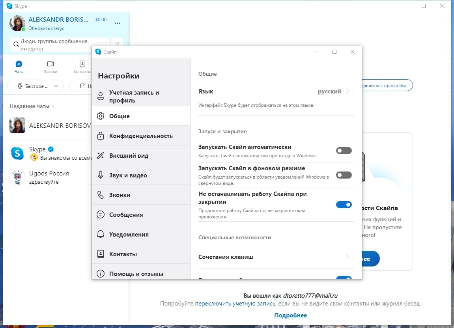Click the Поделиться профилем button
Viewport: 454px width, 328px height.
pos(387,86)
